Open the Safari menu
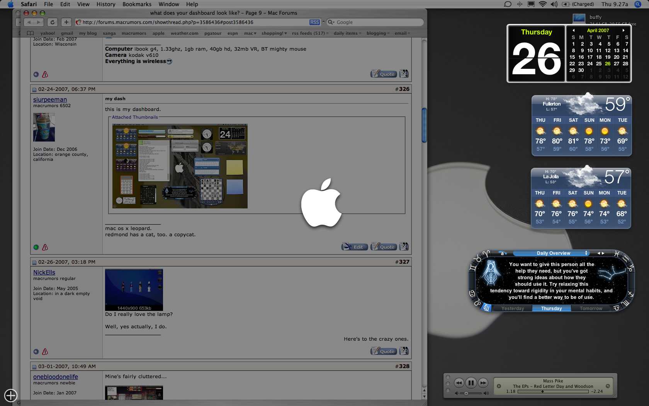 [29, 4]
